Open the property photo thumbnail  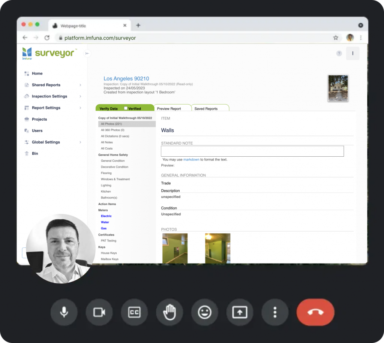(337, 88)
